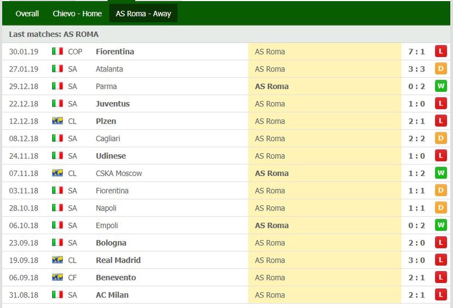
Task: Click the green W badge for Empoli match
Action: click(441, 225)
